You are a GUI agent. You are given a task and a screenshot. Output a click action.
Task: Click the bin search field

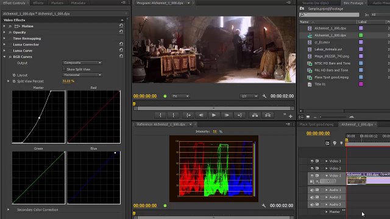pyautogui.click(x=329, y=15)
